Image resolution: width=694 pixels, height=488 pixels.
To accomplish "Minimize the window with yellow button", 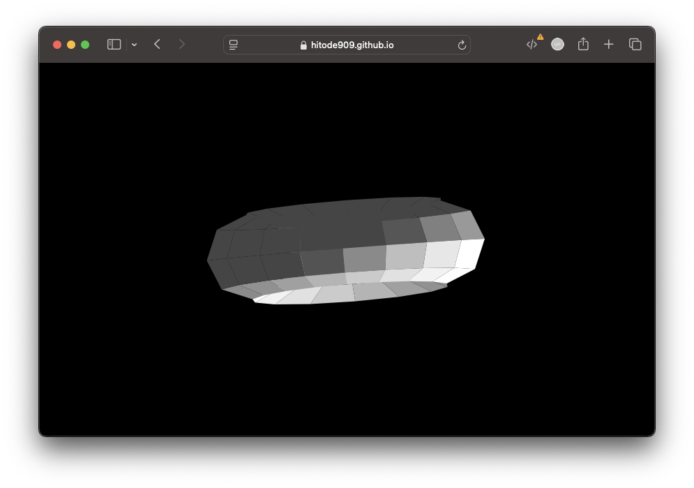I will point(71,45).
